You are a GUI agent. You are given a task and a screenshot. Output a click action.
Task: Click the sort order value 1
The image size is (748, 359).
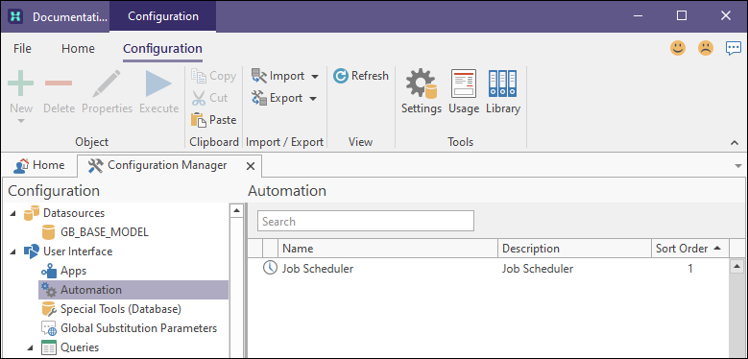point(689,269)
